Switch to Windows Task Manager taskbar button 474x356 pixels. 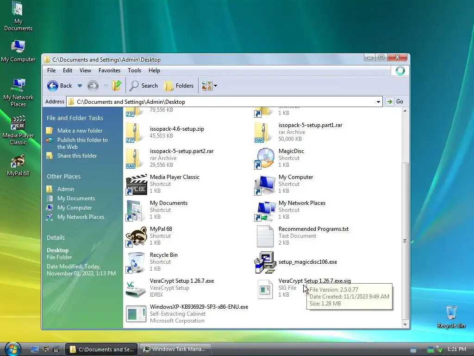pos(175,350)
